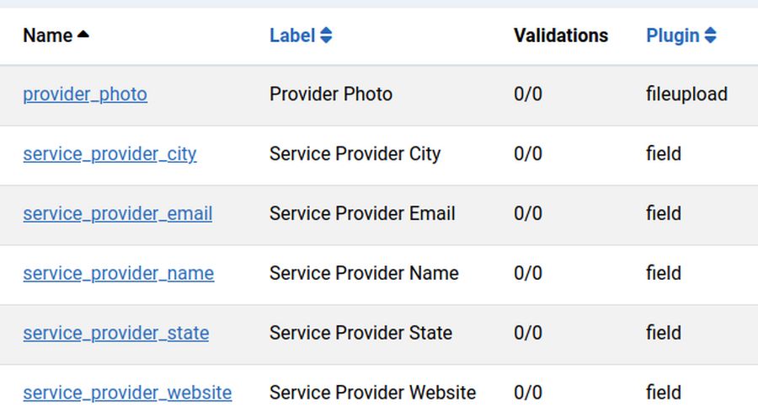Click the Service Provider Email label text
Viewport: 758px width, 418px height.
[362, 214]
